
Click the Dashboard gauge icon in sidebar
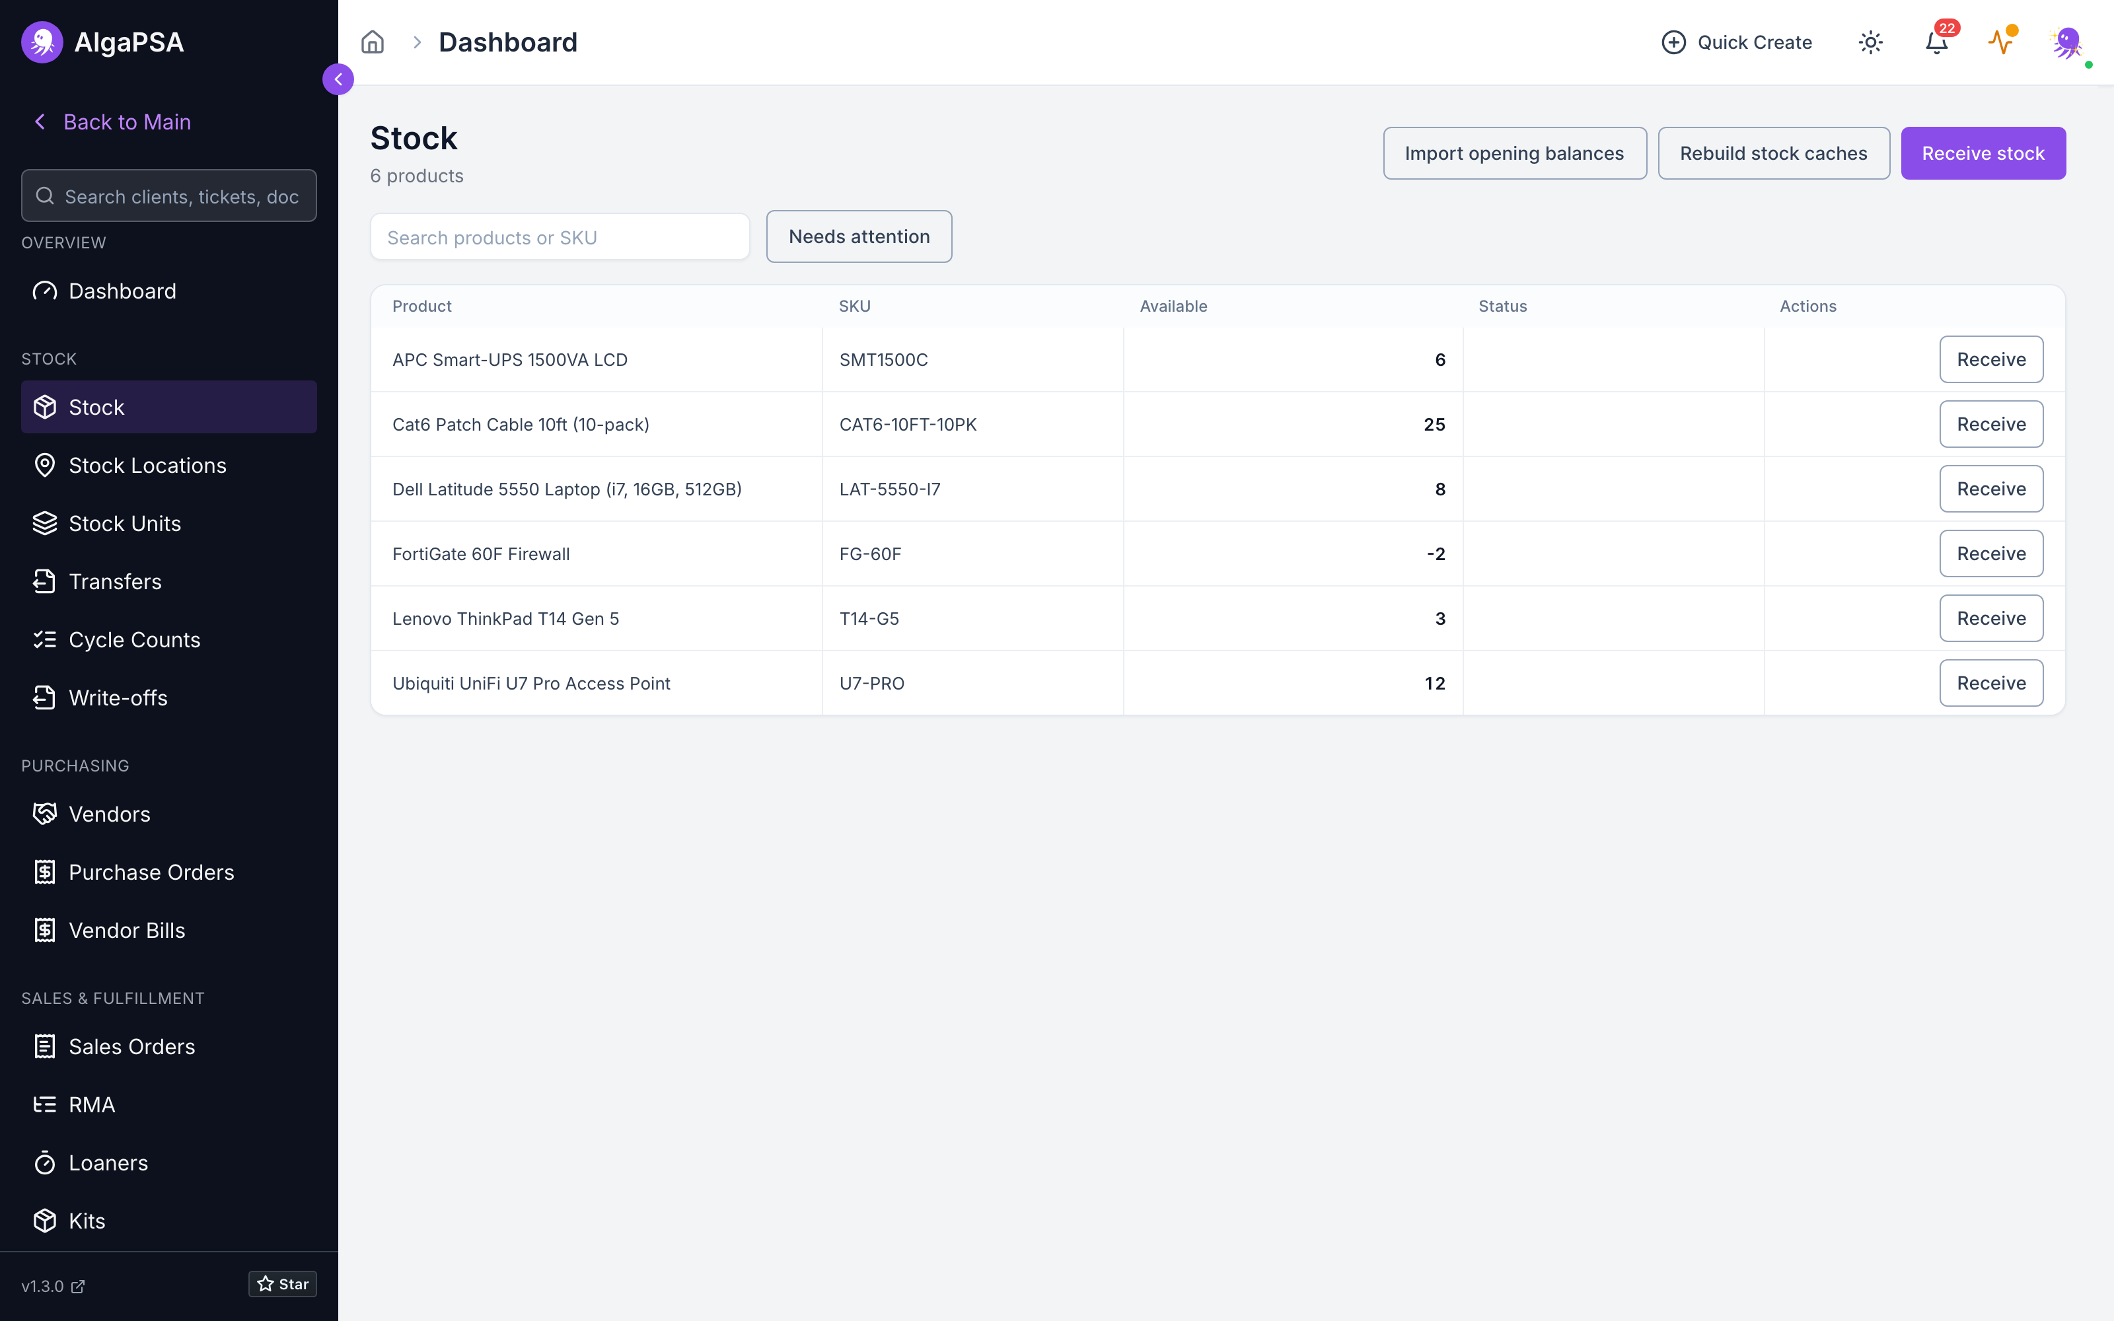point(44,291)
